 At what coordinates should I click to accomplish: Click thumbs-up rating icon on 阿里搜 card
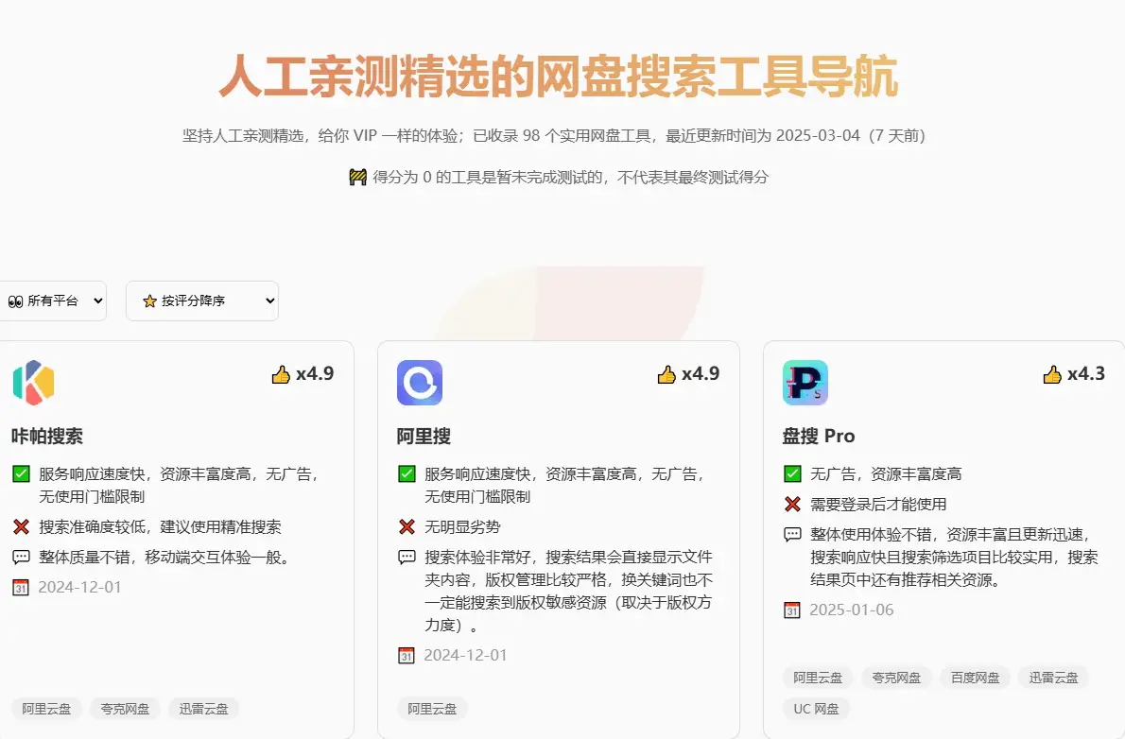pos(666,374)
